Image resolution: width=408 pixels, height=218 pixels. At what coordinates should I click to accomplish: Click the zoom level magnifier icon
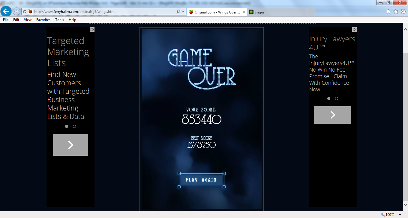383,214
